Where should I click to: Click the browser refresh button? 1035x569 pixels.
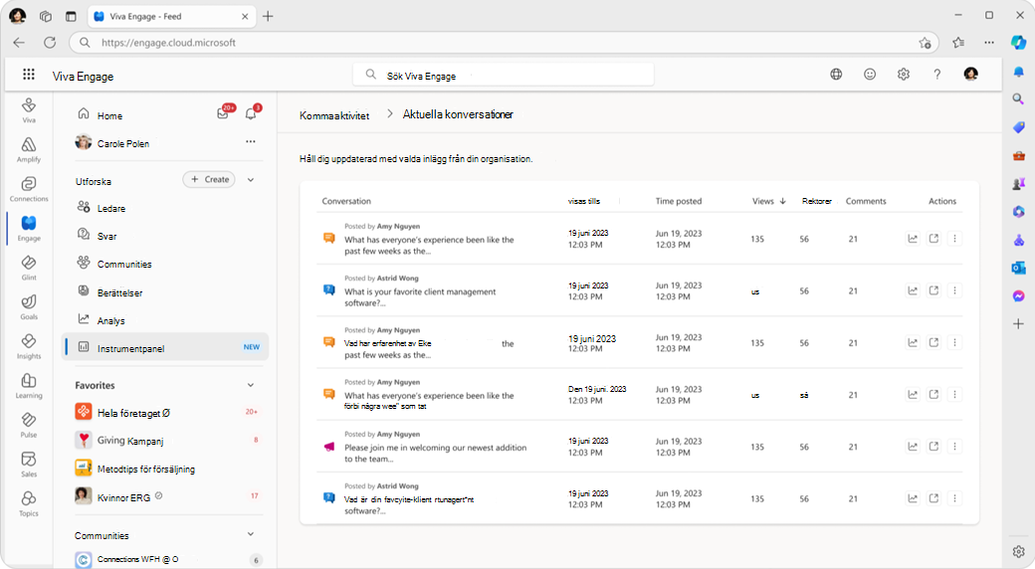(50, 42)
